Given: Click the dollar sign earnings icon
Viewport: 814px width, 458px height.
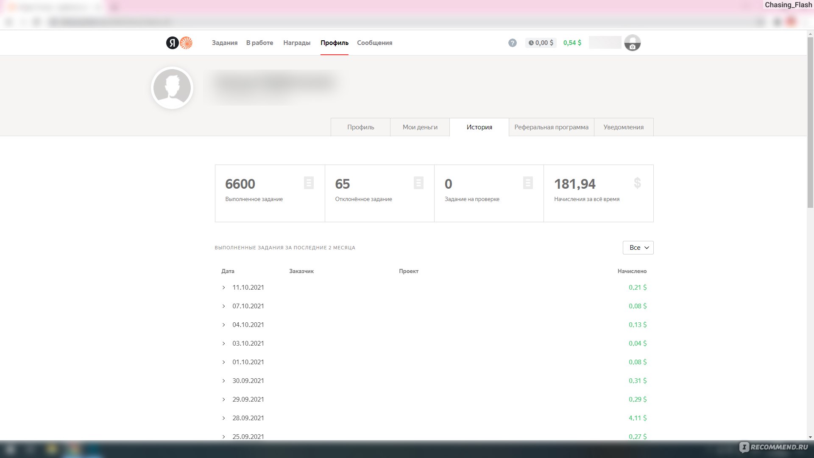Looking at the screenshot, I should coord(637,183).
